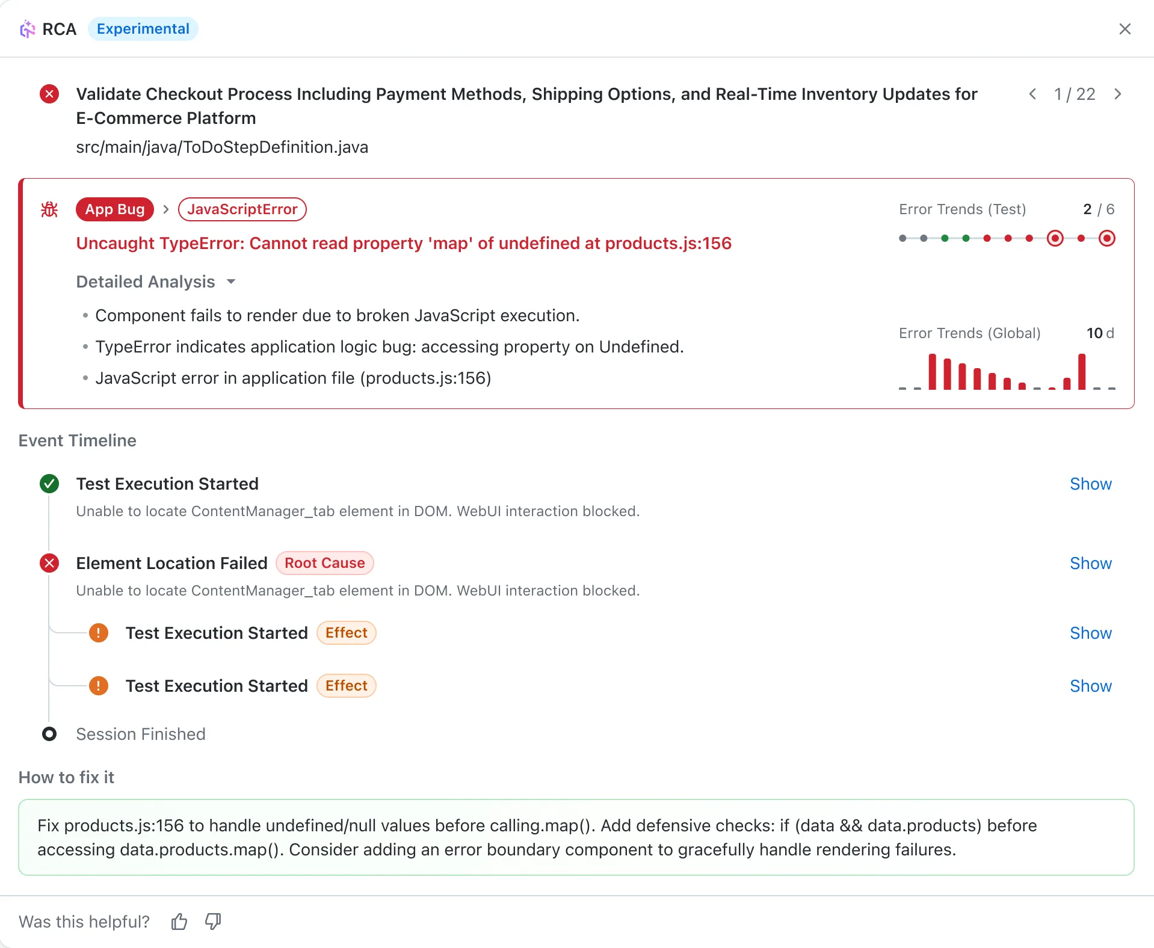The image size is (1154, 948).
Task: Click the Session Finished timeline marker
Action: click(x=49, y=734)
